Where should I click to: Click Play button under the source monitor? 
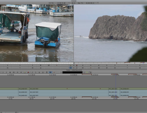[20, 65]
